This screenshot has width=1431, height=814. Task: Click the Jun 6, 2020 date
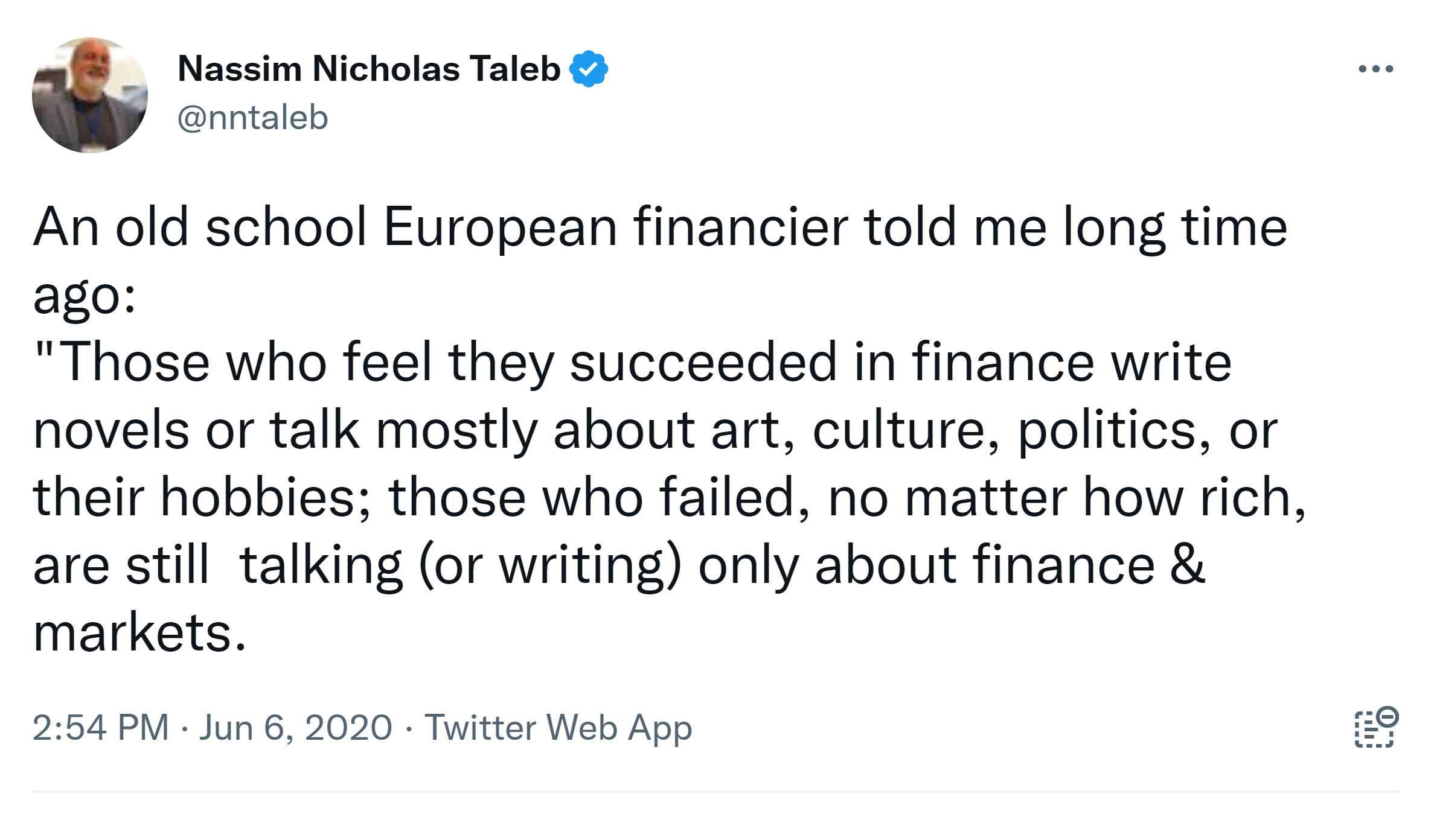pyautogui.click(x=296, y=727)
